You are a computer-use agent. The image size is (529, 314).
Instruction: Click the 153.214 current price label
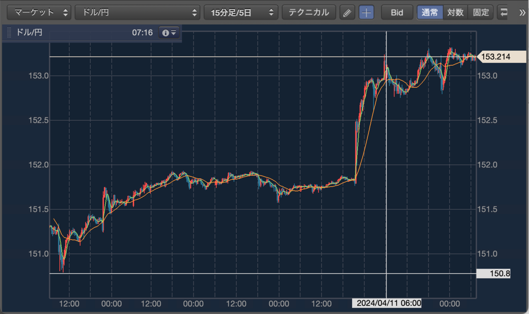point(502,57)
